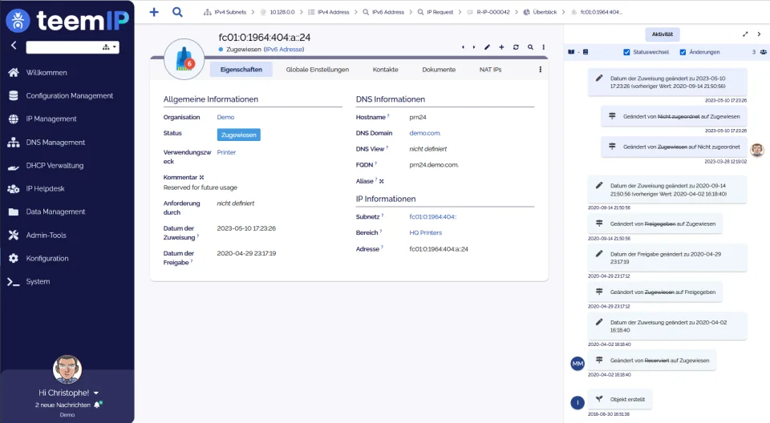Image resolution: width=770 pixels, height=423 pixels.
Task: Open global search magnifier in top bar
Action: tap(177, 12)
